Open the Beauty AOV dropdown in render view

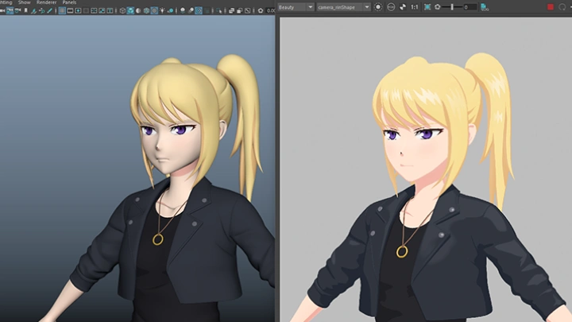(296, 7)
